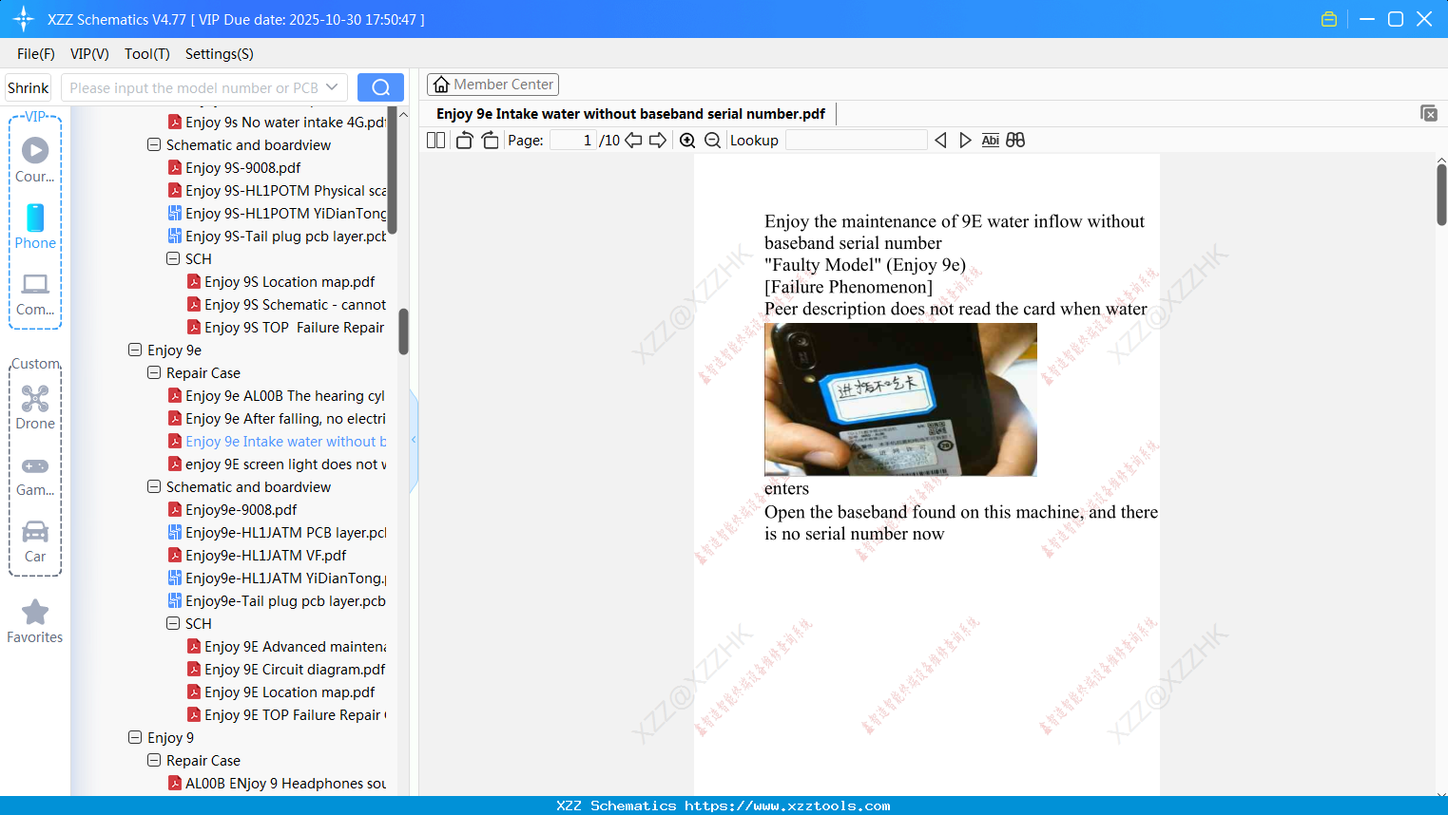Open Enjoy9e-9008.pdf
This screenshot has height=815, width=1448.
coord(232,509)
